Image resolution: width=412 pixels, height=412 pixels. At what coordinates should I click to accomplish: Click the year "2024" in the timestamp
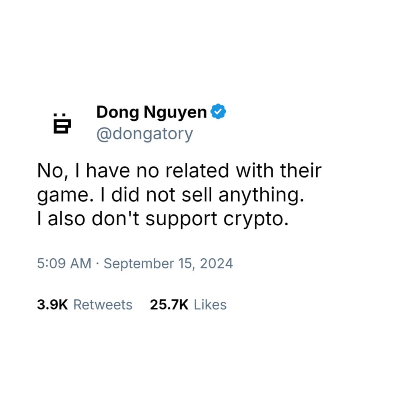(x=216, y=264)
